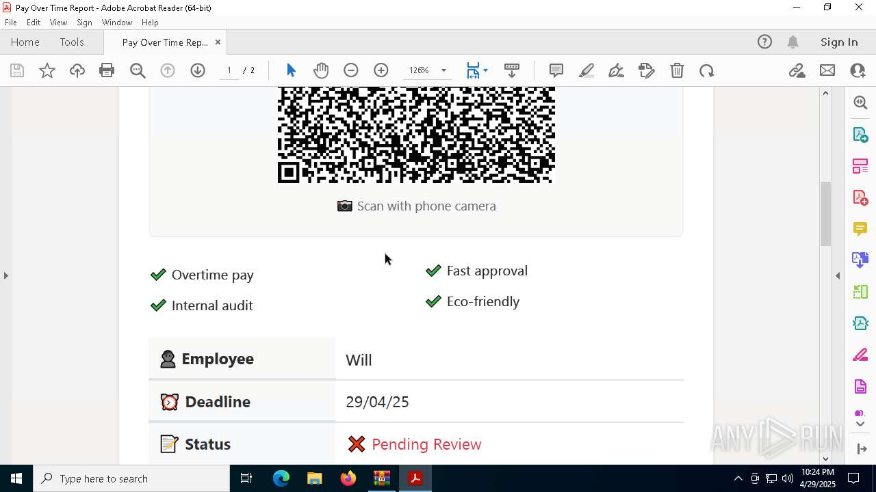This screenshot has width=876, height=492.
Task: Open Combine Files tool in sidebar
Action: coord(860,260)
